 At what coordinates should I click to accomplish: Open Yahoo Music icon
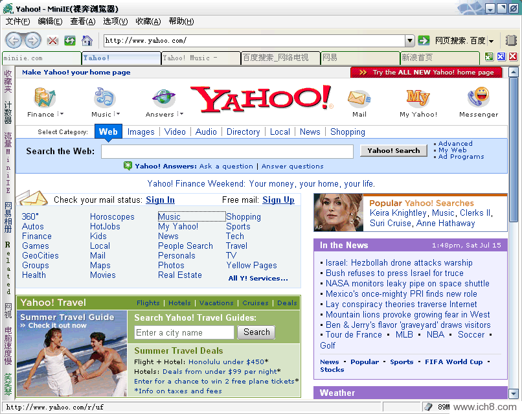tap(104, 97)
